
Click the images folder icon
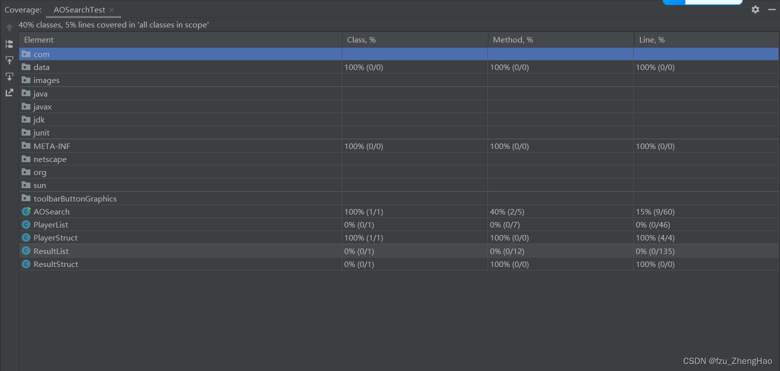26,80
